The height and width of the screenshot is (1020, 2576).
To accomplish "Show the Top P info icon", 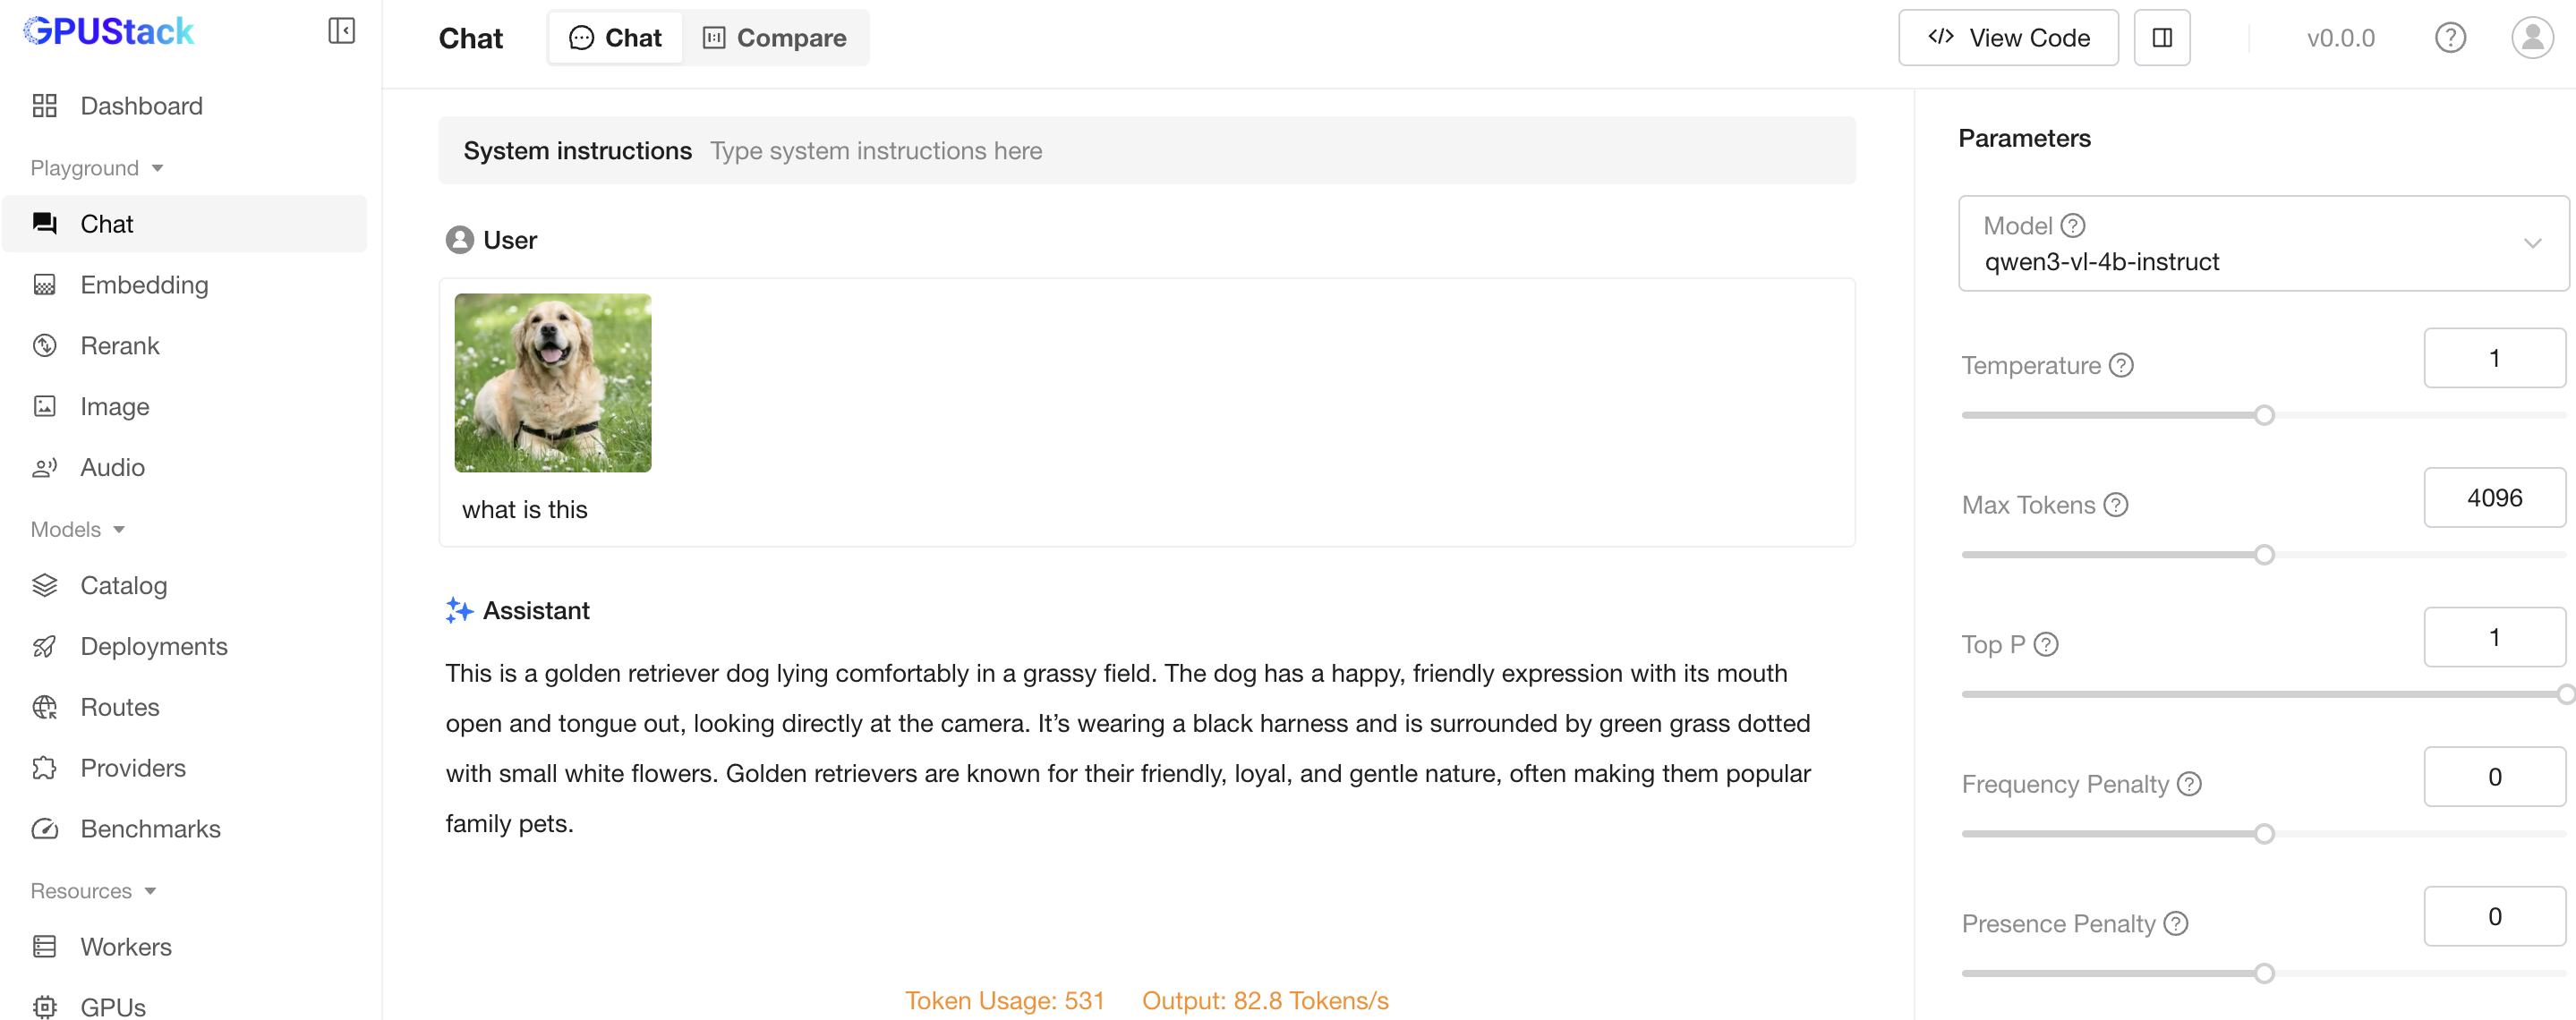I will pyautogui.click(x=2046, y=644).
